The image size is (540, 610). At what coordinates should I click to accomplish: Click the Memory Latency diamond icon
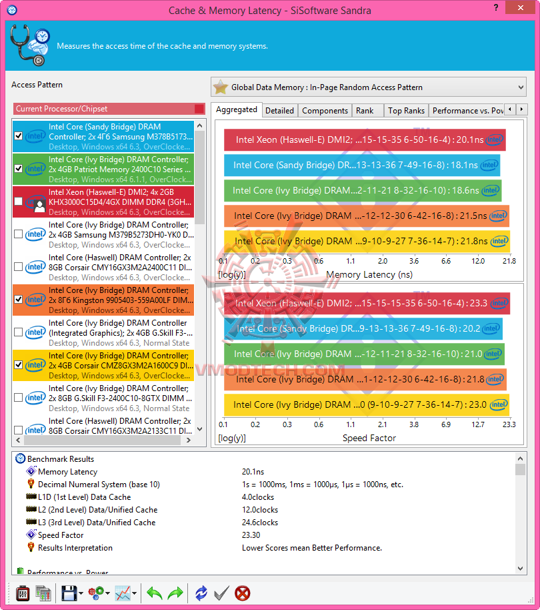[31, 471]
